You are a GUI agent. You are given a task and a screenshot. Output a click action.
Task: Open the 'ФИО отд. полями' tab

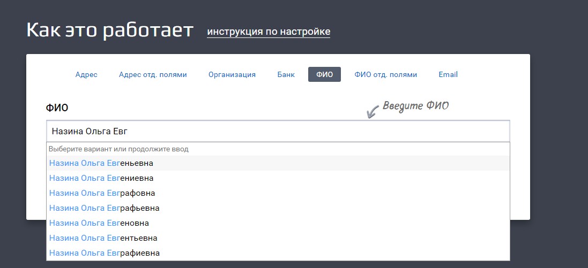386,74
